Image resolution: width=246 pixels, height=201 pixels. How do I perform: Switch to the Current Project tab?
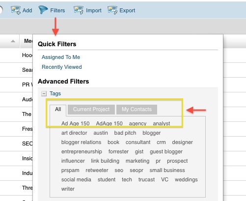91,110
